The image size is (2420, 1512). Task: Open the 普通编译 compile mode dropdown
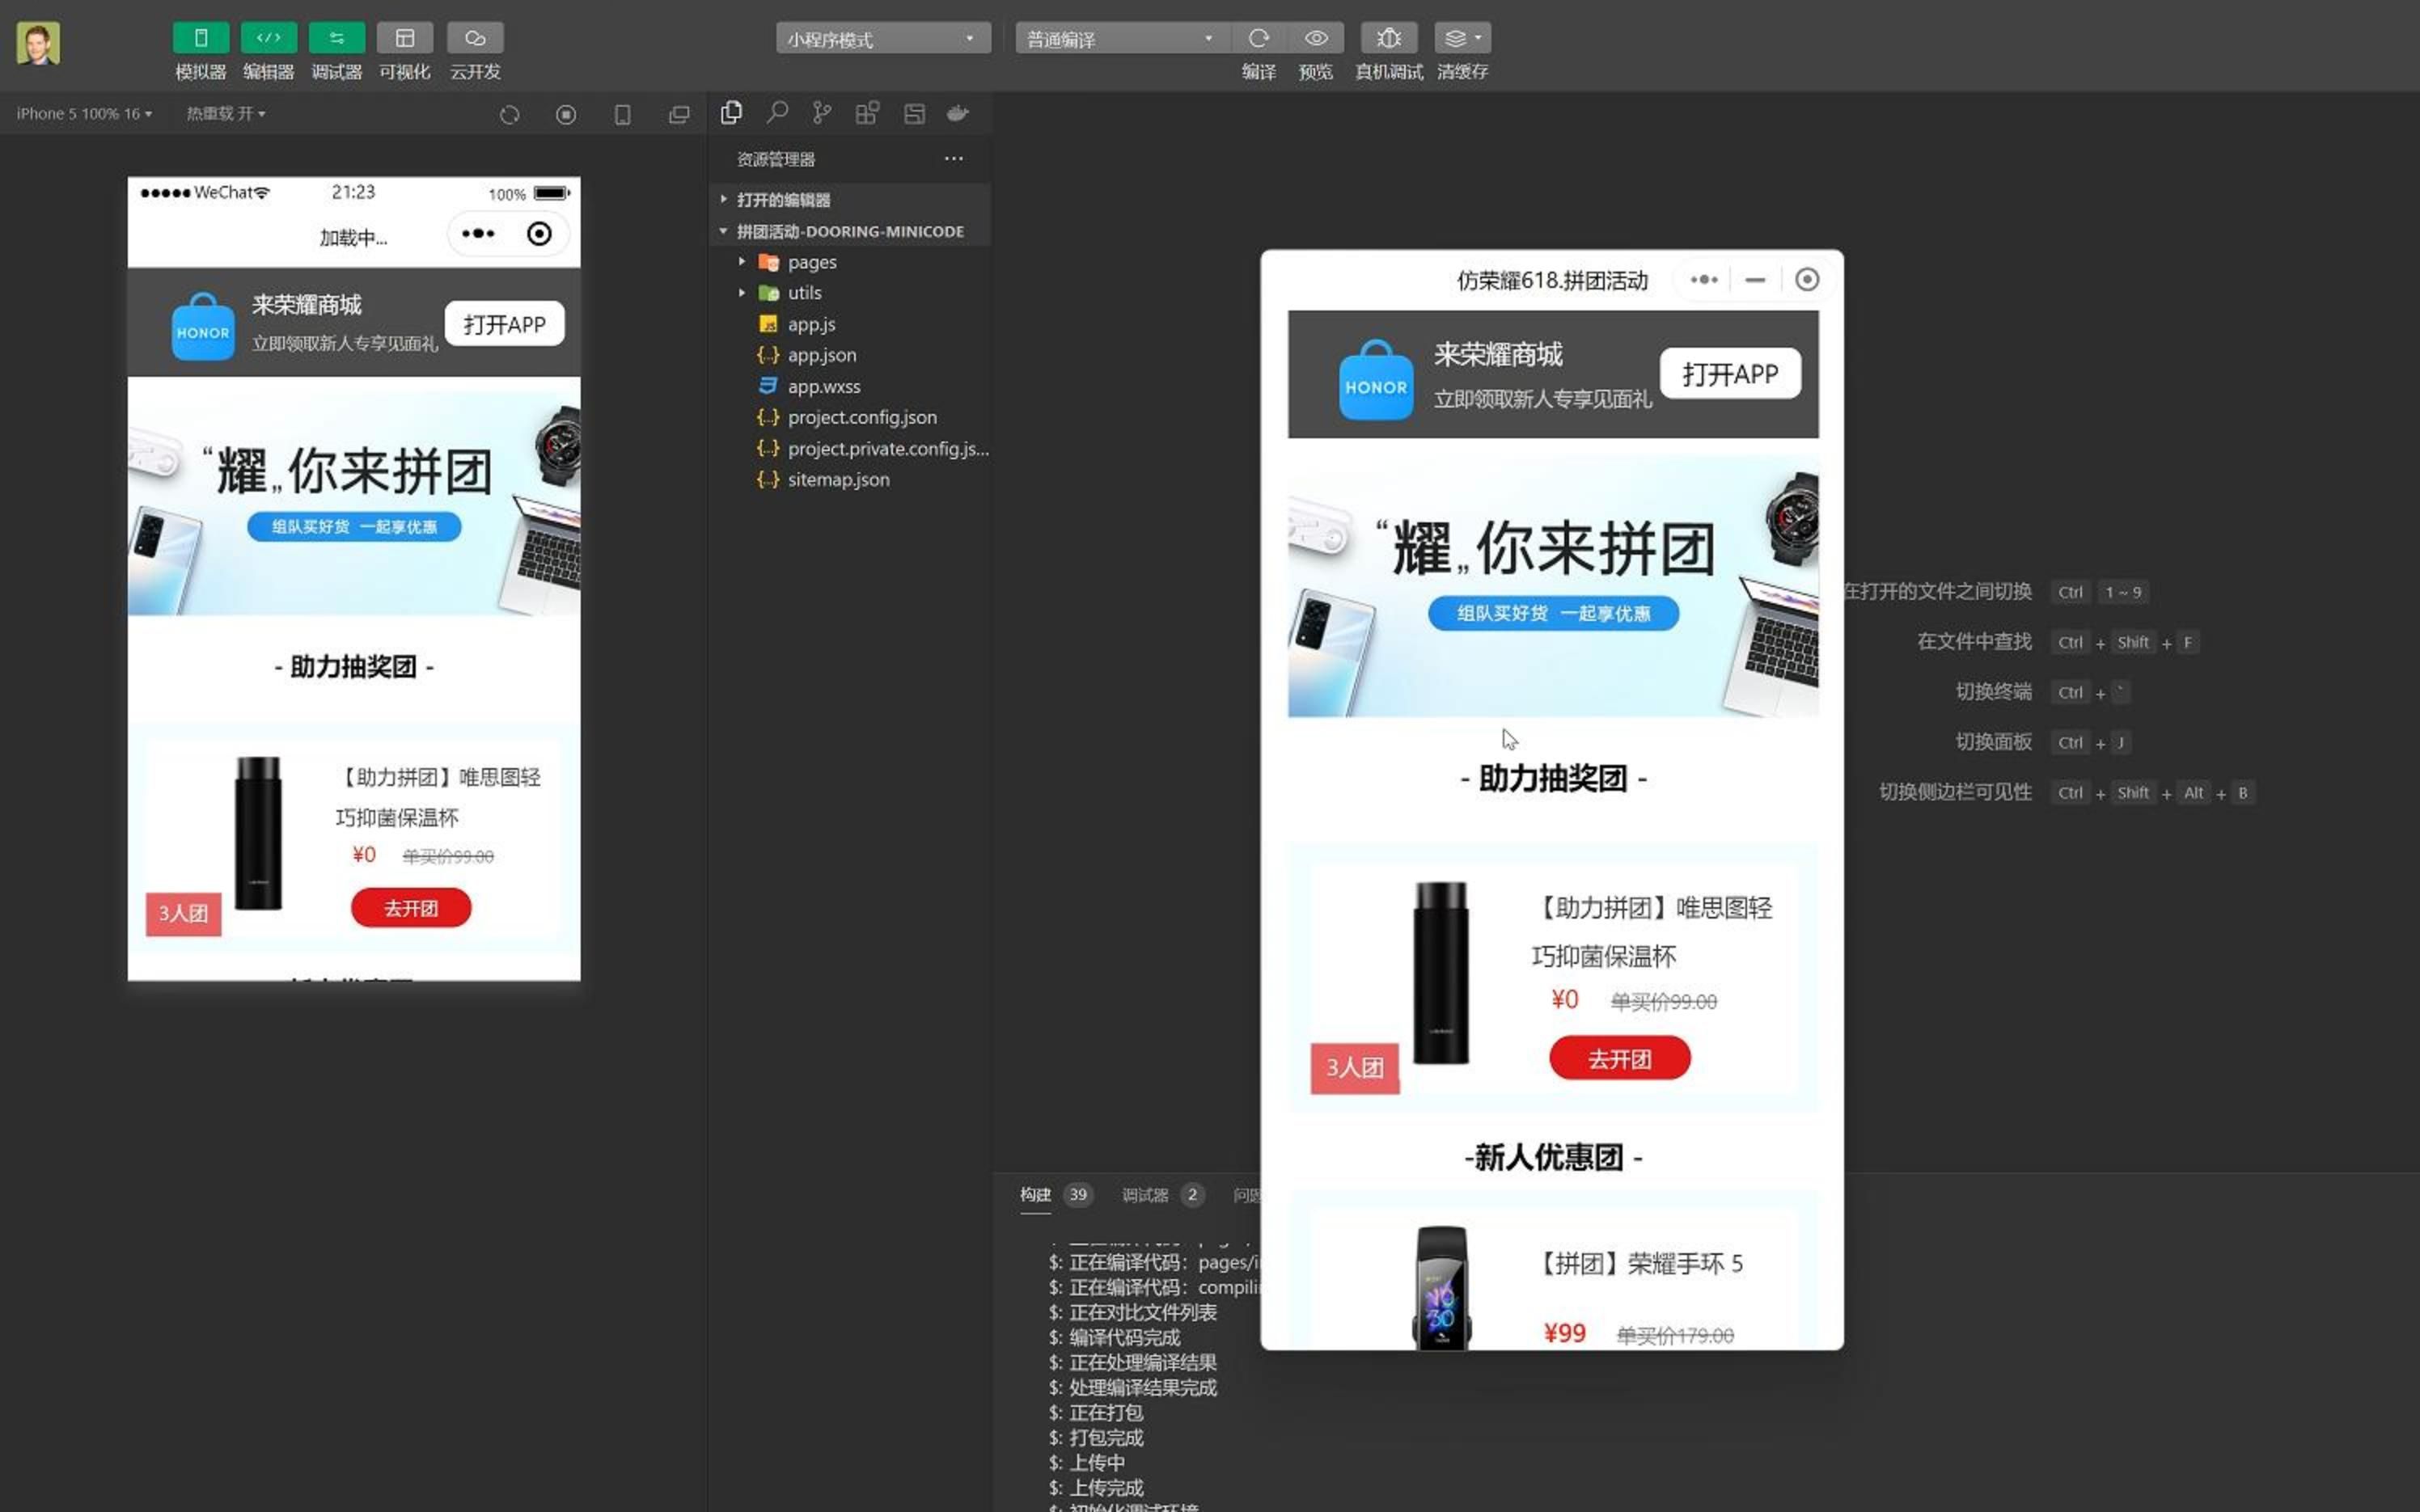(1122, 39)
